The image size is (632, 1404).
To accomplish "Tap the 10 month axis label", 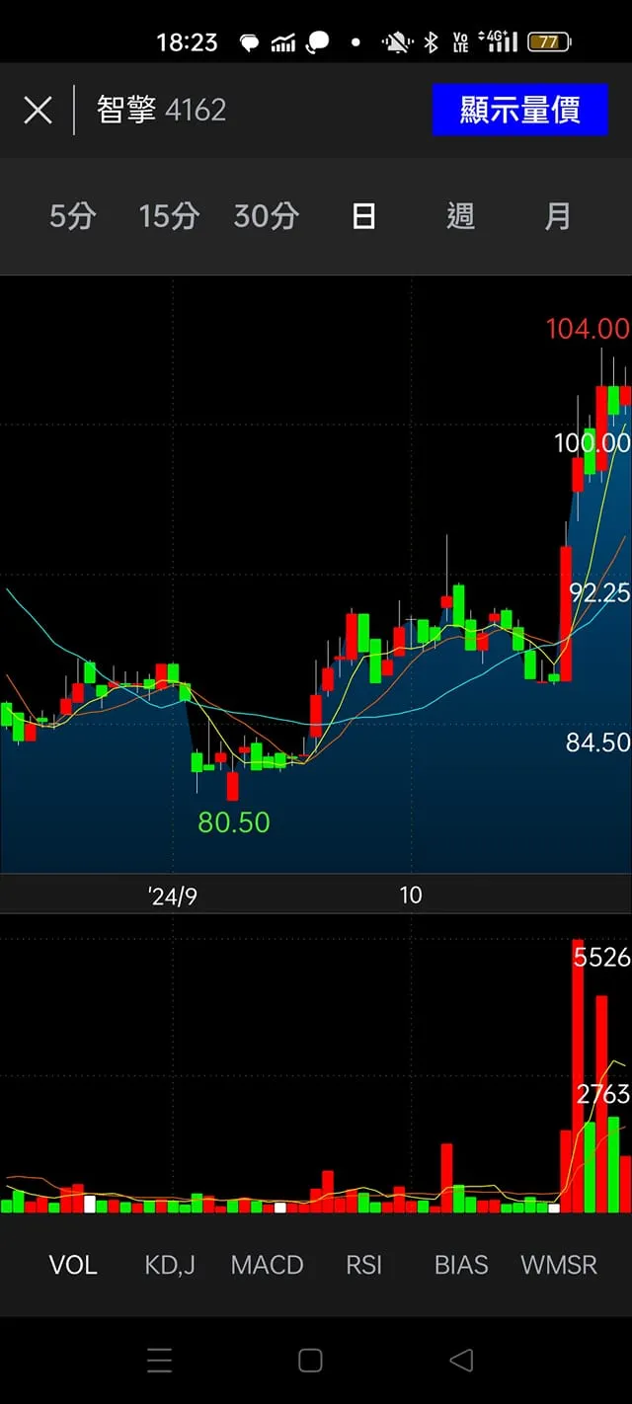I will click(x=411, y=896).
